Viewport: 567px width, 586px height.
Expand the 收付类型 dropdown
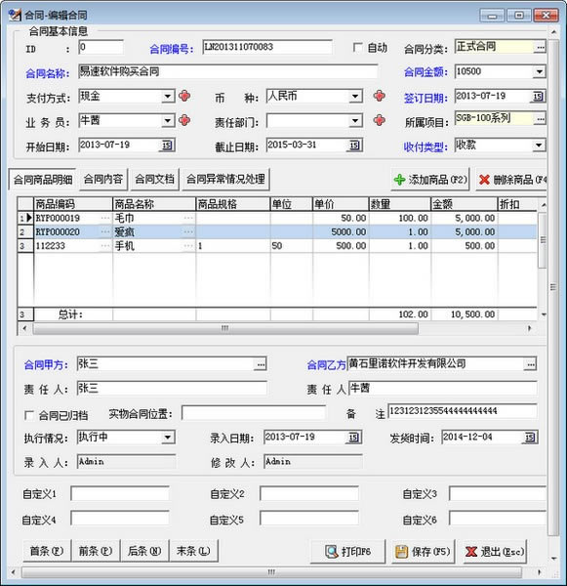click(x=539, y=145)
